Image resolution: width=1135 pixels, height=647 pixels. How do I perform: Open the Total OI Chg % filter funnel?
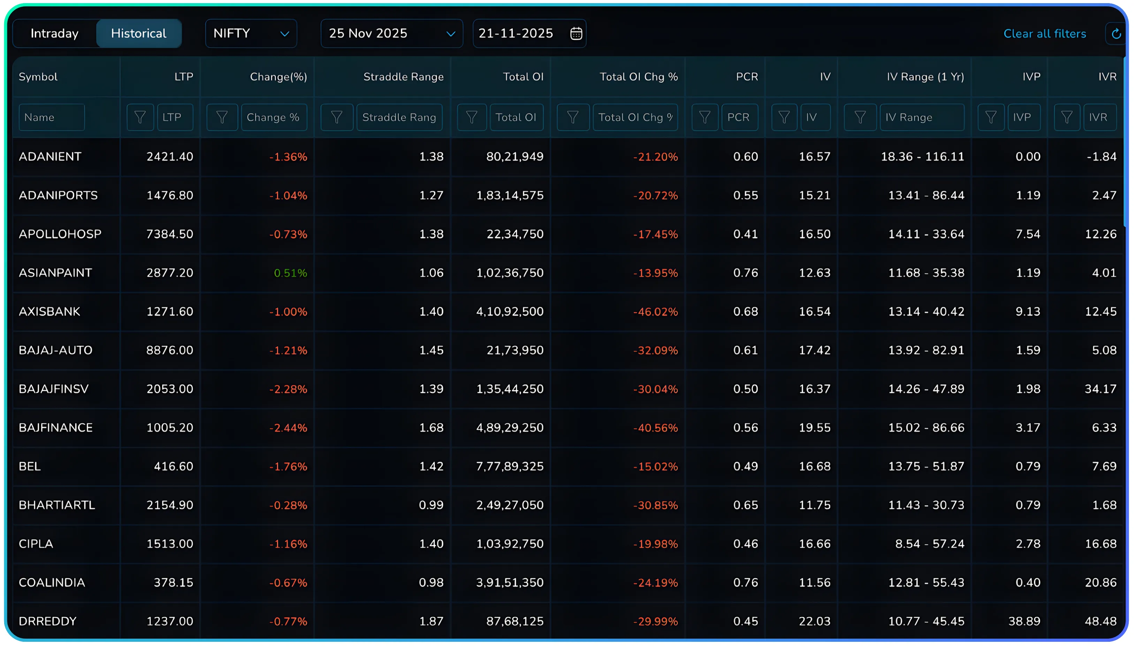(573, 117)
